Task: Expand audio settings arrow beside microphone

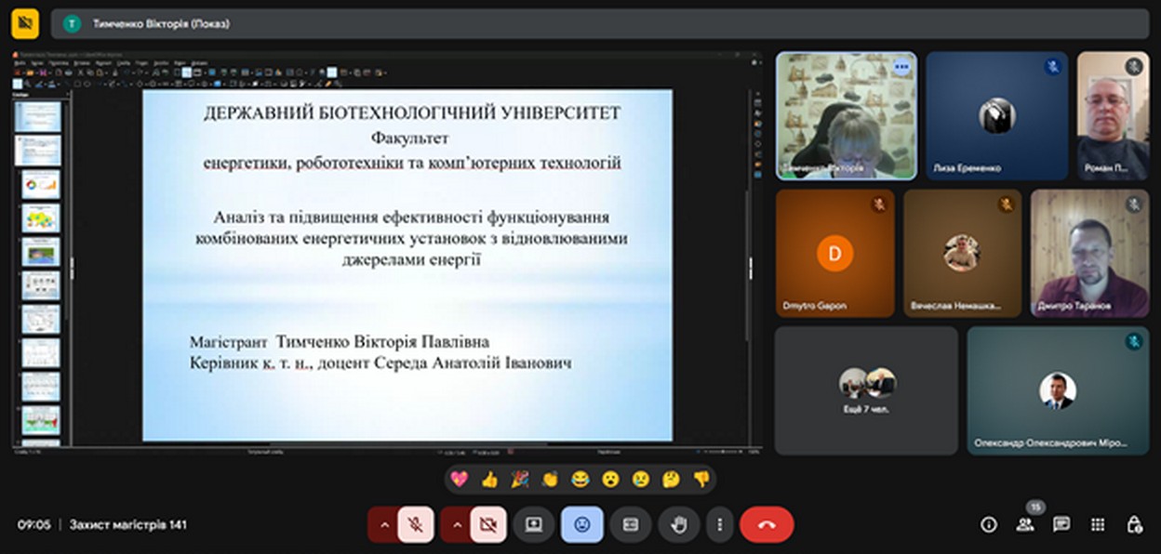Action: pos(382,525)
